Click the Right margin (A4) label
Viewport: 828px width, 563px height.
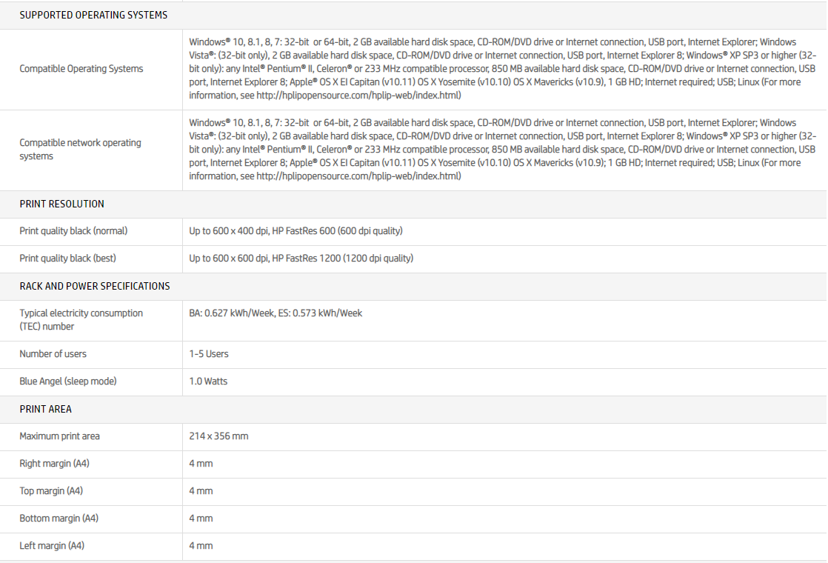[x=54, y=464]
